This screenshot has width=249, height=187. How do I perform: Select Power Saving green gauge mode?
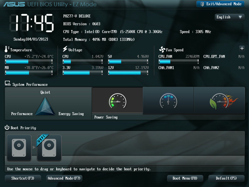point(117,101)
